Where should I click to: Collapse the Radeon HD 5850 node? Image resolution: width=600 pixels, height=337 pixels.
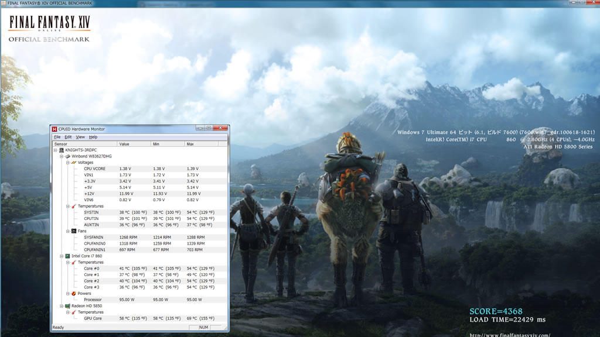tap(62, 306)
